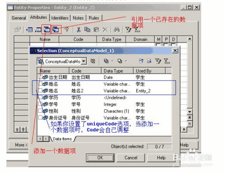Viewport: 225px width, 172px height.
Task: Check the box for 身份证号 data item
Action: 40,117
